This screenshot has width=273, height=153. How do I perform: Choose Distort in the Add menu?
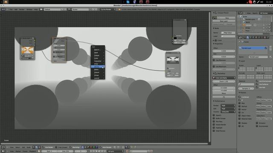98,72
